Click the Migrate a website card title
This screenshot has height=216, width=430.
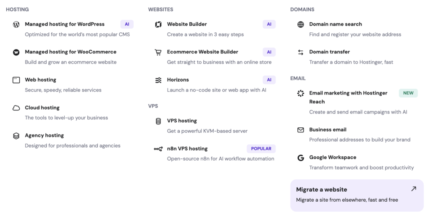pos(321,190)
